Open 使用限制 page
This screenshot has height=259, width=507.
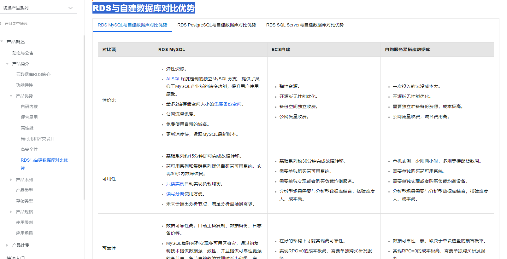click(25, 222)
